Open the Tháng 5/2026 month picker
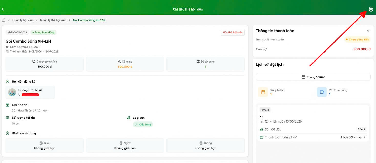Viewport: 376px width, 163px height. pos(313,77)
